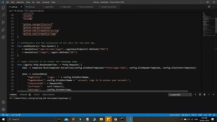Click the Windows taskbar Search box
Image resolution: width=217 pixels, height=122 pixels.
pyautogui.click(x=31, y=119)
